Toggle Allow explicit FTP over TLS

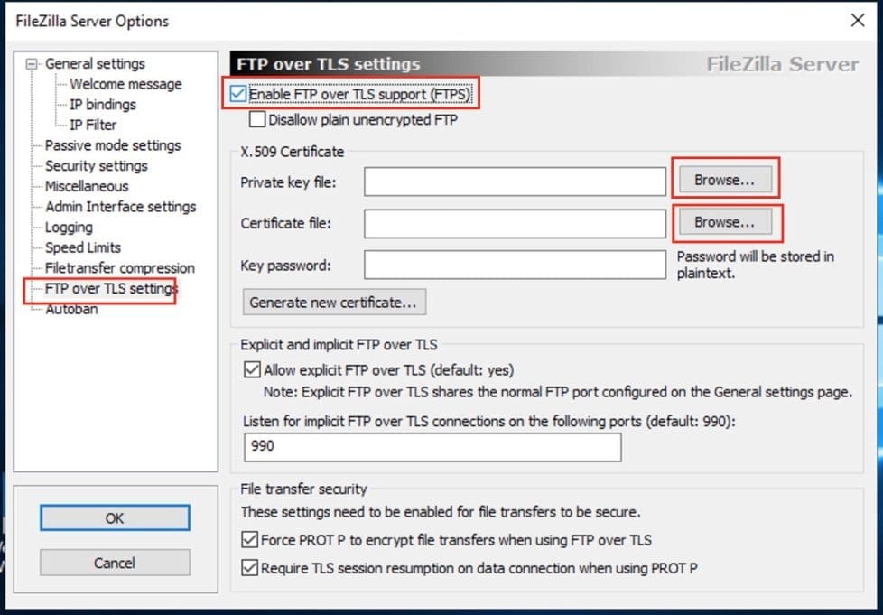(x=252, y=369)
